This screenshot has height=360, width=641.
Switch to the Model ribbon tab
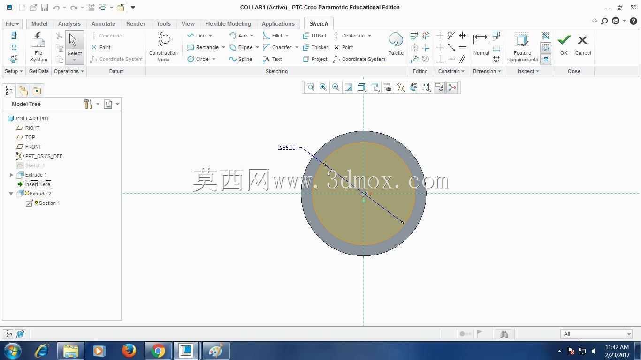pyautogui.click(x=39, y=24)
